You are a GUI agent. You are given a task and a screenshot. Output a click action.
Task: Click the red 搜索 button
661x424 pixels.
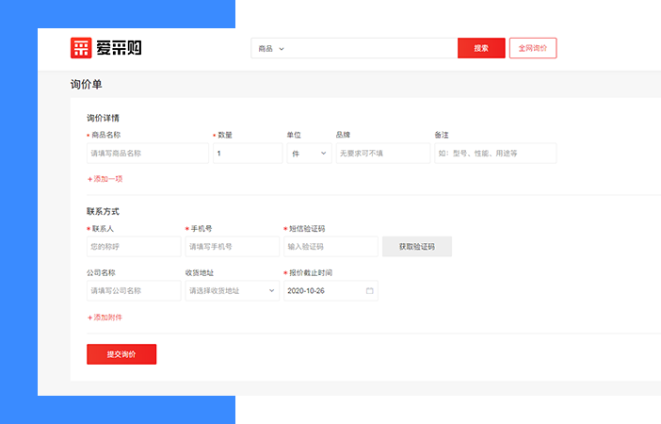[481, 48]
